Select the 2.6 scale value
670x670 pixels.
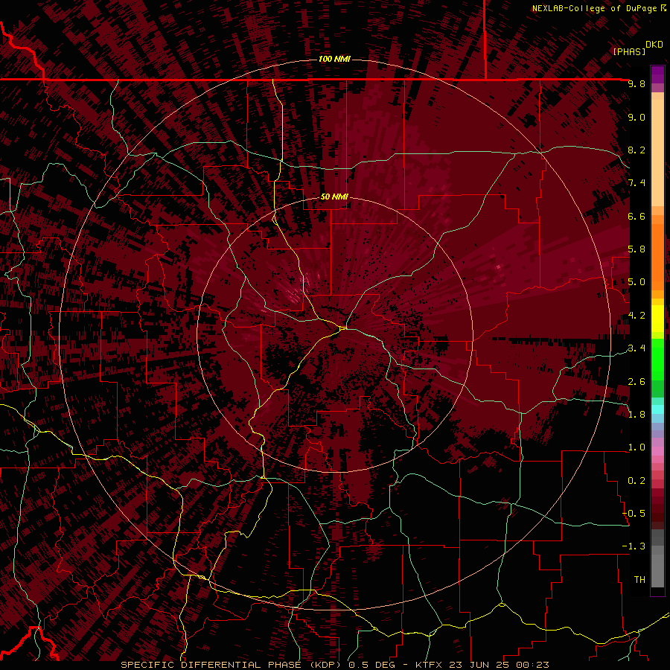coord(636,382)
